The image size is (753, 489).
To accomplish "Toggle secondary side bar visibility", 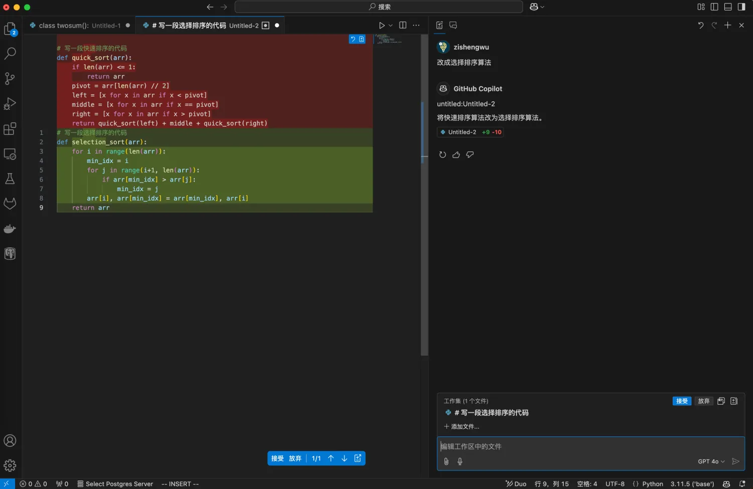I will [x=741, y=7].
